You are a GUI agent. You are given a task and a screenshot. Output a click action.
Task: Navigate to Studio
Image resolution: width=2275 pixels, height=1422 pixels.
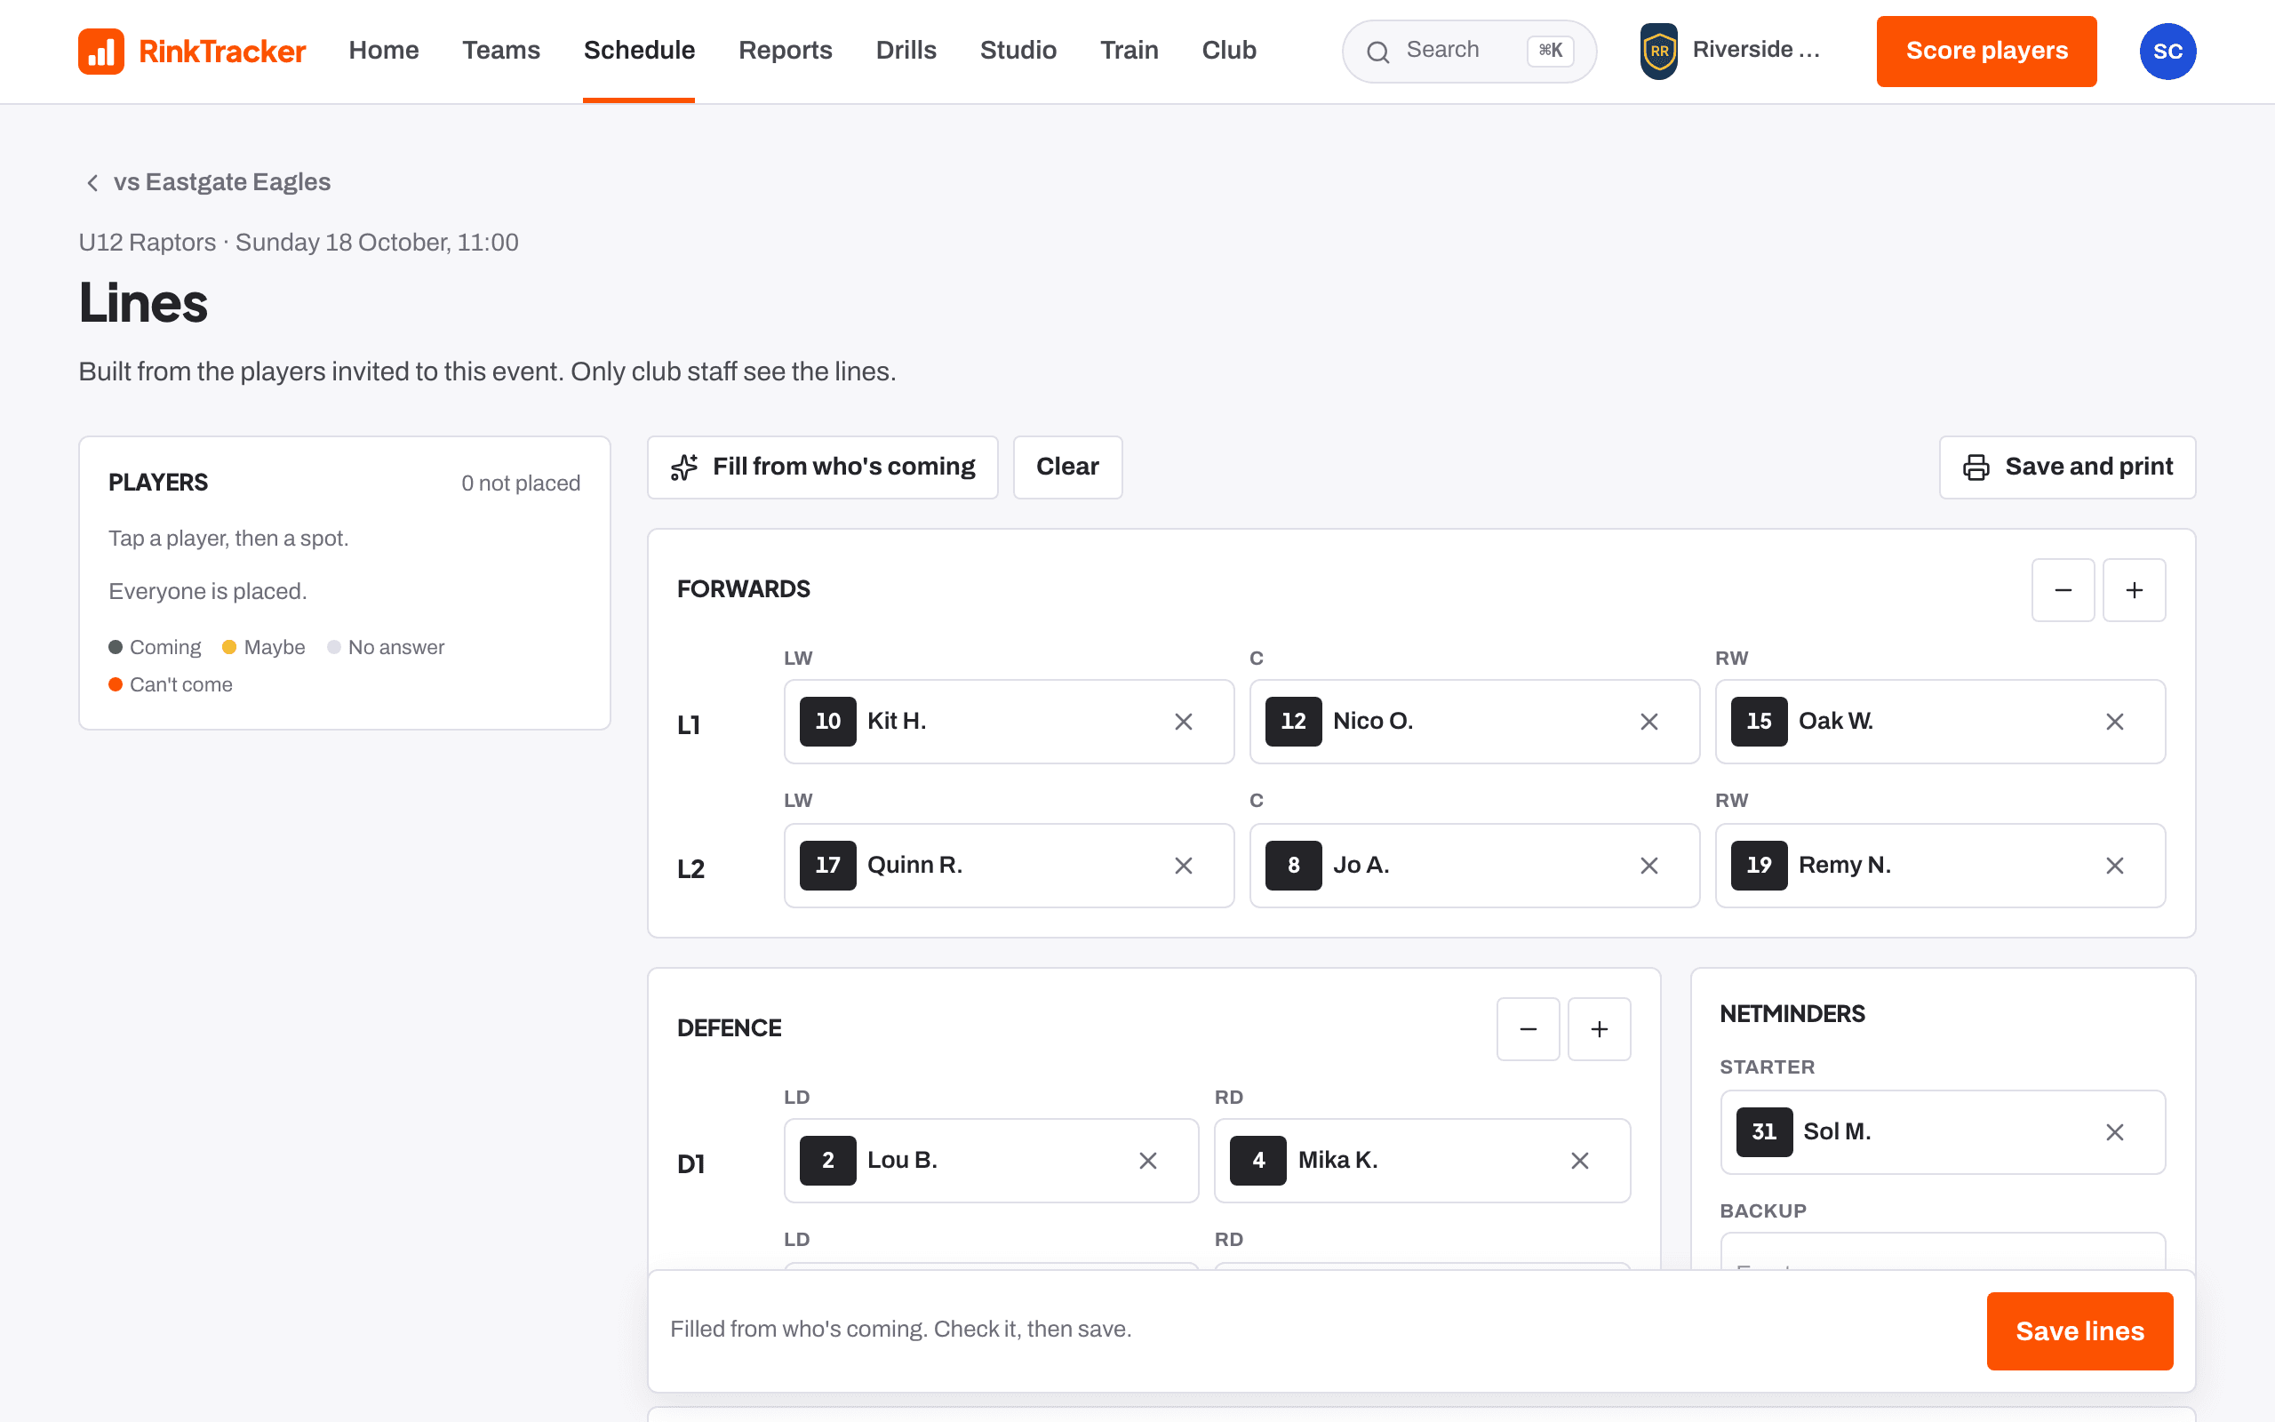[1018, 50]
